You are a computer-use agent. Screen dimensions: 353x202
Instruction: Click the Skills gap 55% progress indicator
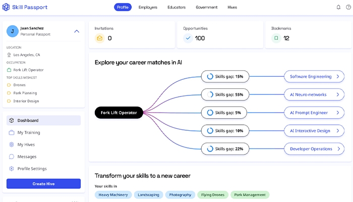click(210, 94)
